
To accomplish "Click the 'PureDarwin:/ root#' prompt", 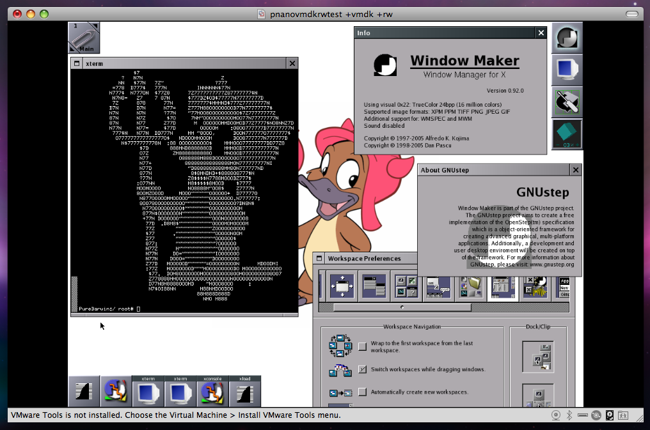I will click(x=106, y=309).
